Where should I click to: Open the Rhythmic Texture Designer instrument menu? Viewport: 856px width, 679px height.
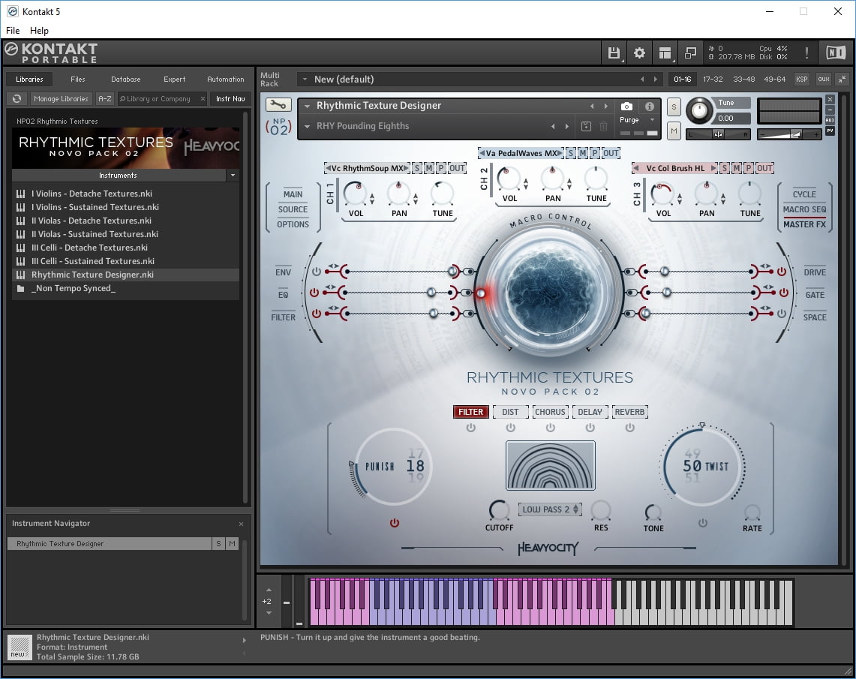(308, 106)
